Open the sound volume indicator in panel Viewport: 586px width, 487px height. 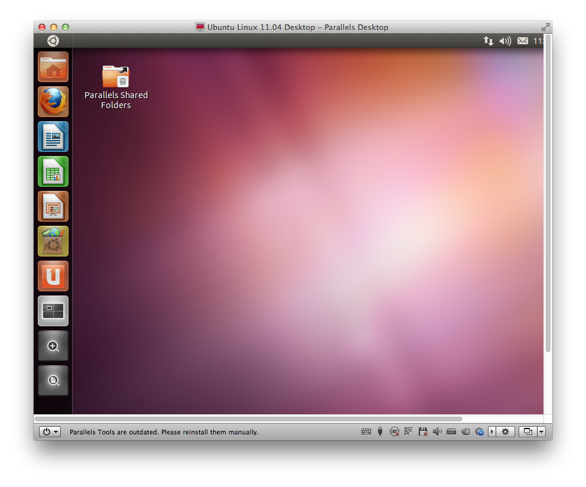(x=505, y=41)
